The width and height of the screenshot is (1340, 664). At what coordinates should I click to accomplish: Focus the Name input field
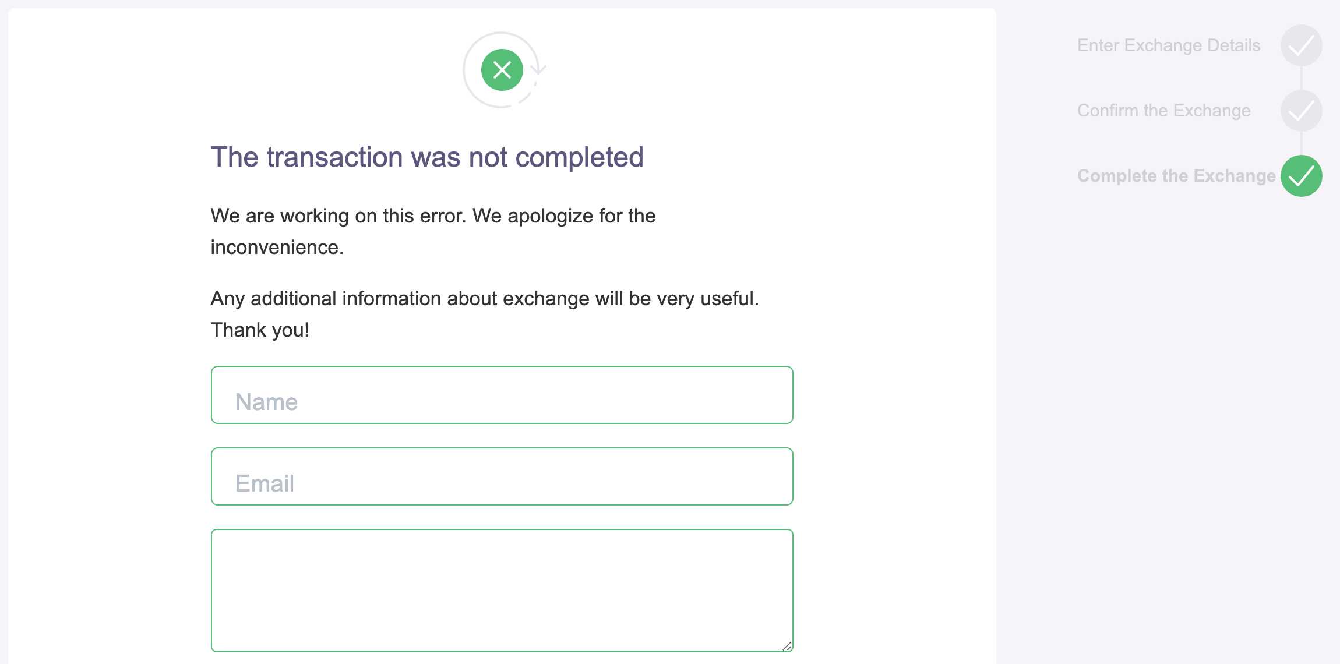click(502, 395)
